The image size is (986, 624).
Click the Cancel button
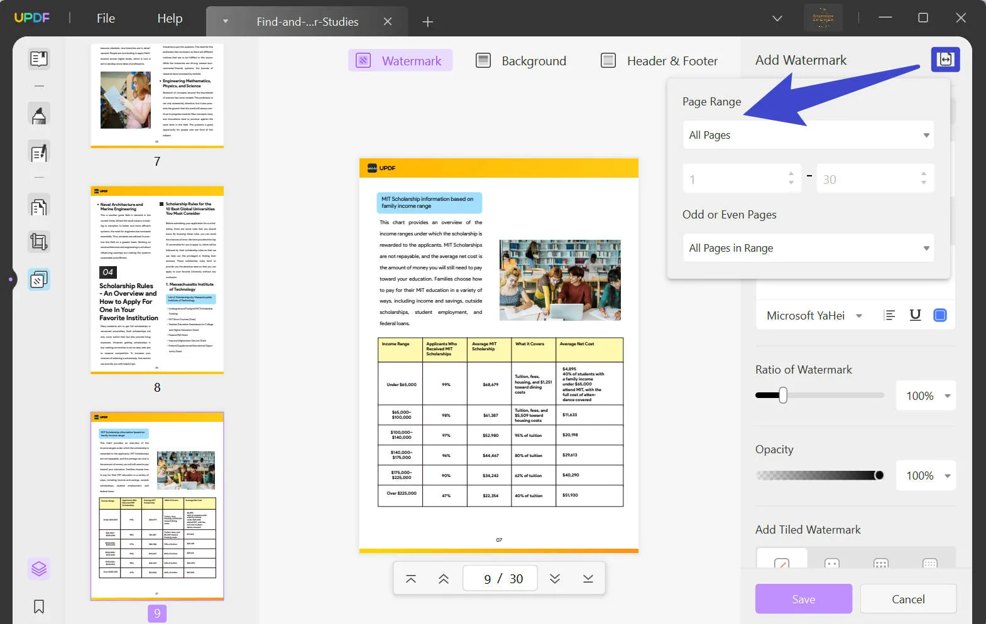[908, 599]
